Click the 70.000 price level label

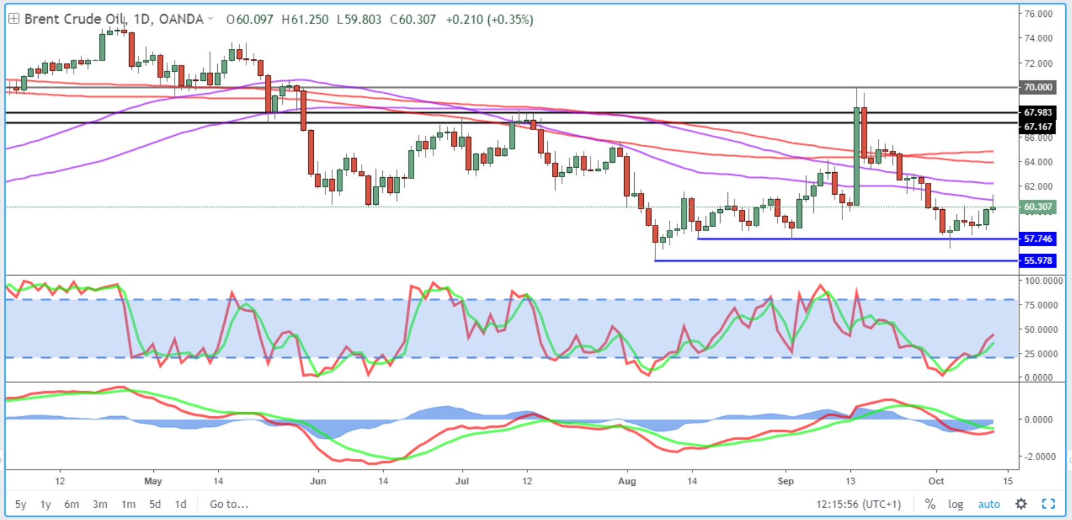click(1037, 87)
